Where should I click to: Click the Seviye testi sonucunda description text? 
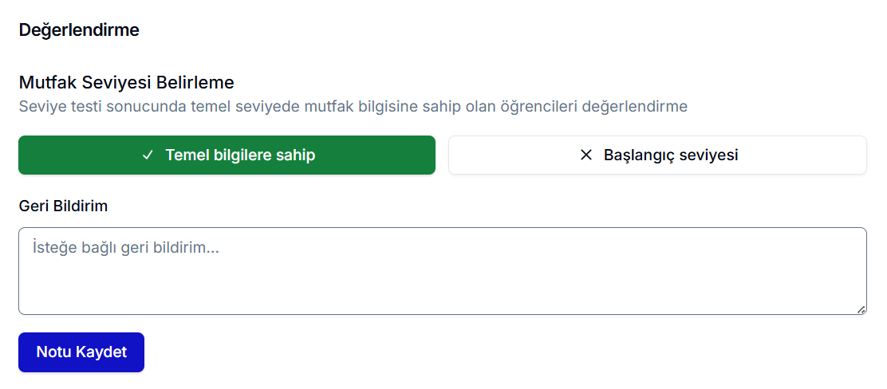point(353,106)
